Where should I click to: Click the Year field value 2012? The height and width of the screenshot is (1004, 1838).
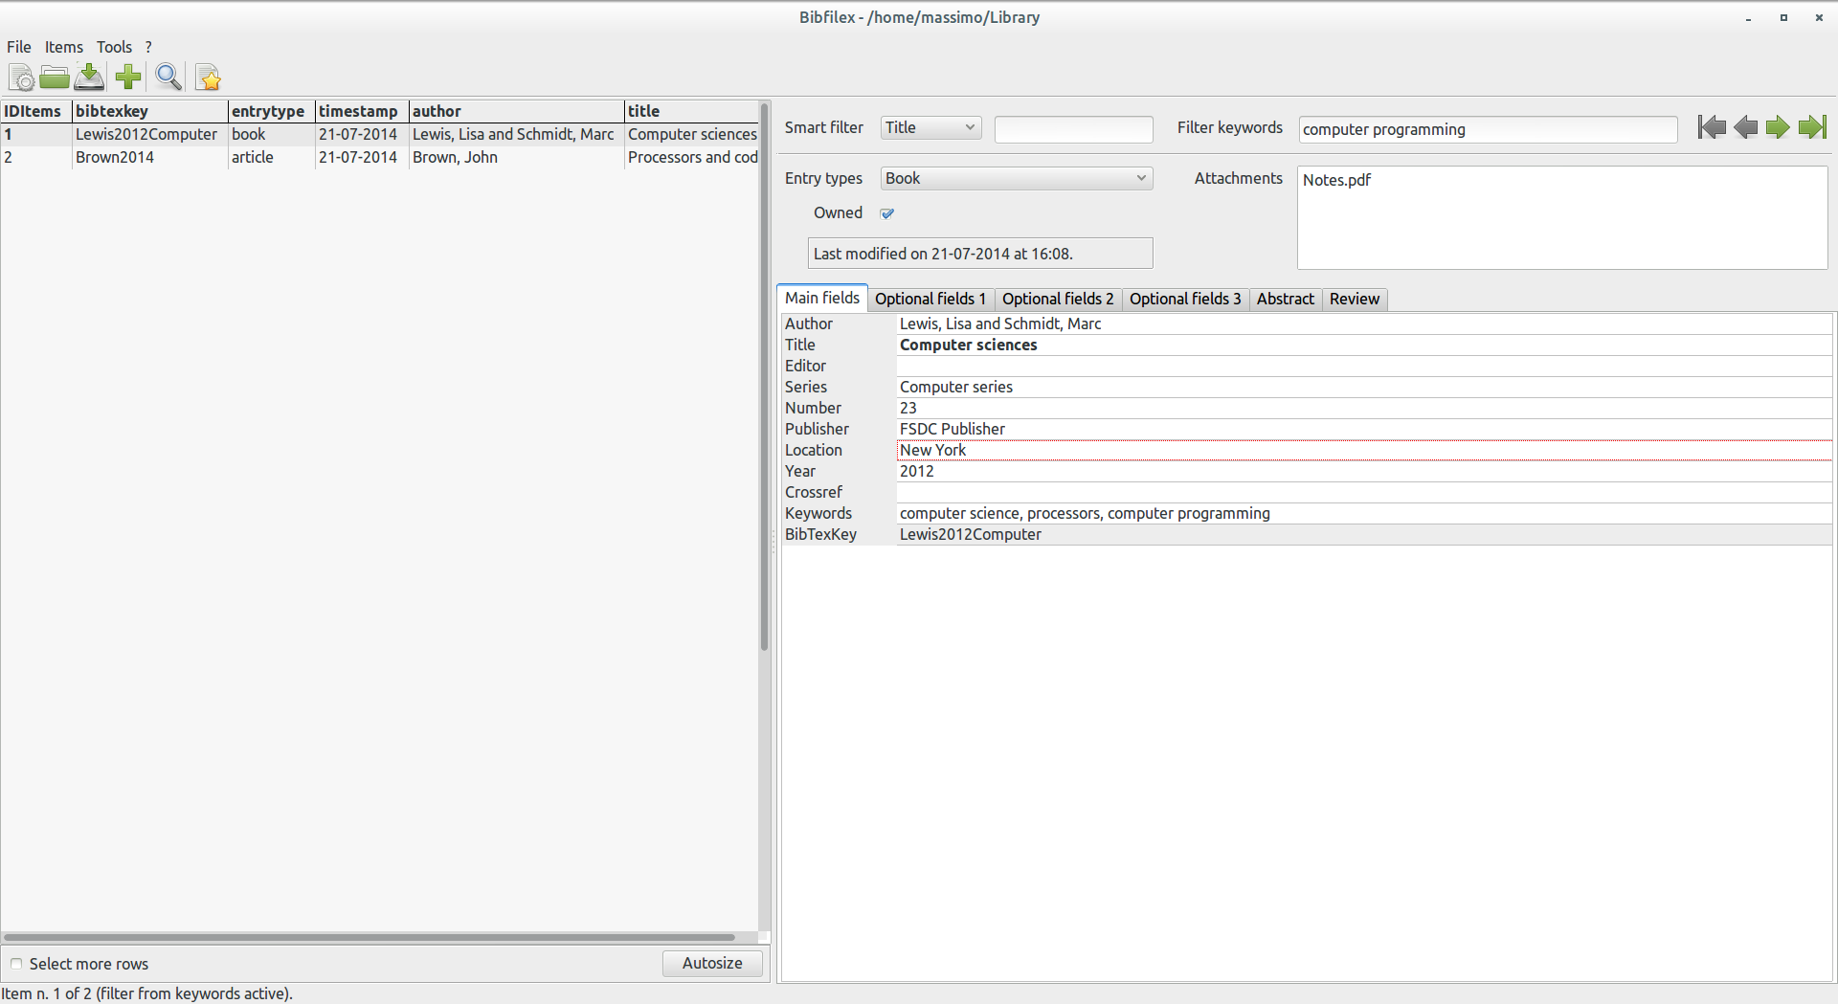(x=1364, y=471)
